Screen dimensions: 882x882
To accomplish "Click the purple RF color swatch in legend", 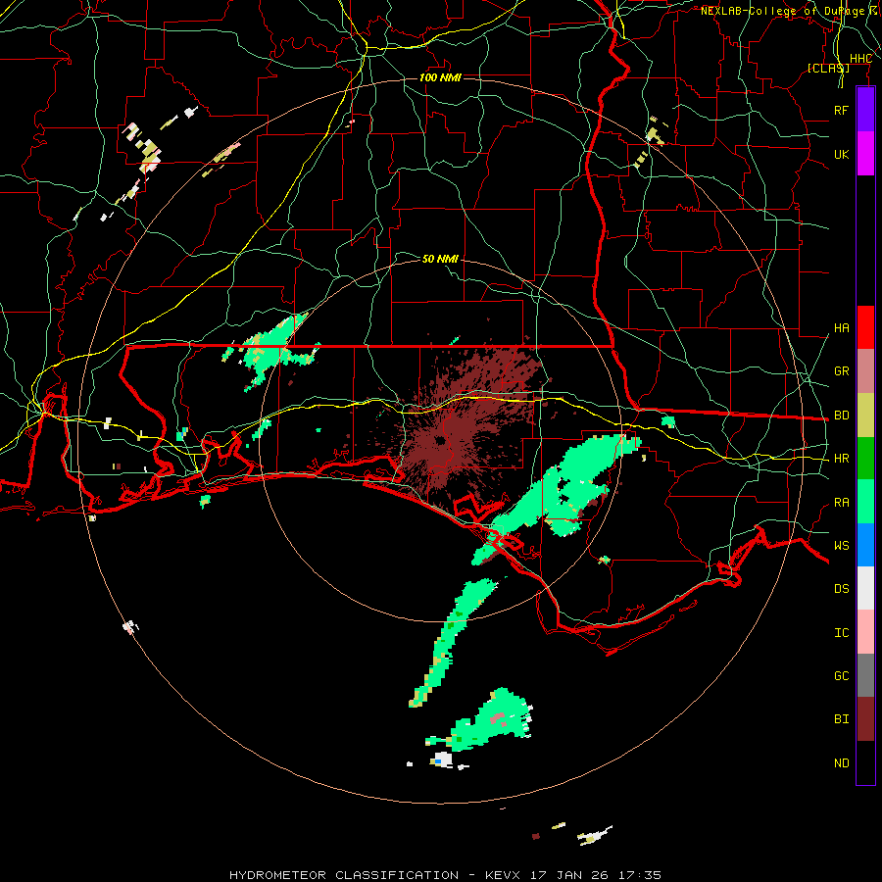I will tap(865, 110).
